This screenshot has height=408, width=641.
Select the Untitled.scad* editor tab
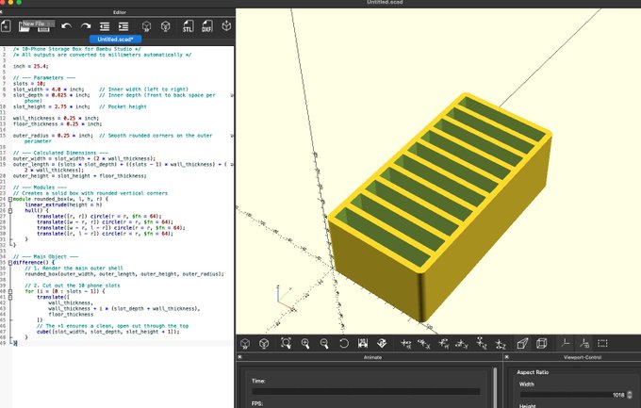pyautogui.click(x=117, y=39)
